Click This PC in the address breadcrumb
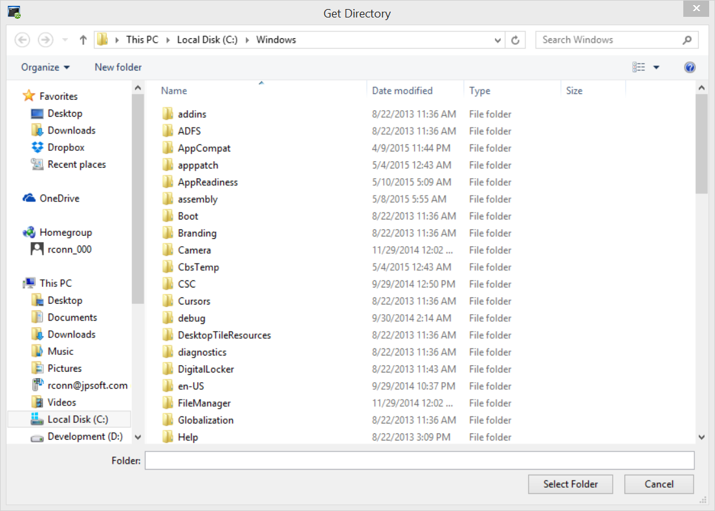The height and width of the screenshot is (511, 715). (x=142, y=40)
